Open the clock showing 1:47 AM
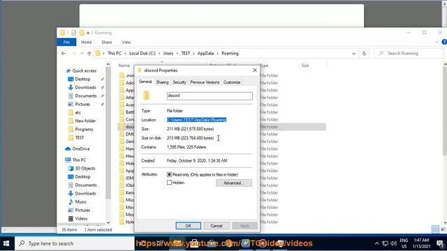Image resolution: width=447 pixels, height=251 pixels. [x=421, y=243]
